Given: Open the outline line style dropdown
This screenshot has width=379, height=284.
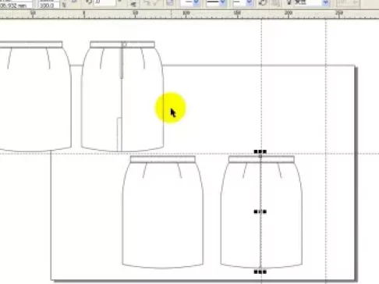Looking at the screenshot, I should [x=215, y=2].
